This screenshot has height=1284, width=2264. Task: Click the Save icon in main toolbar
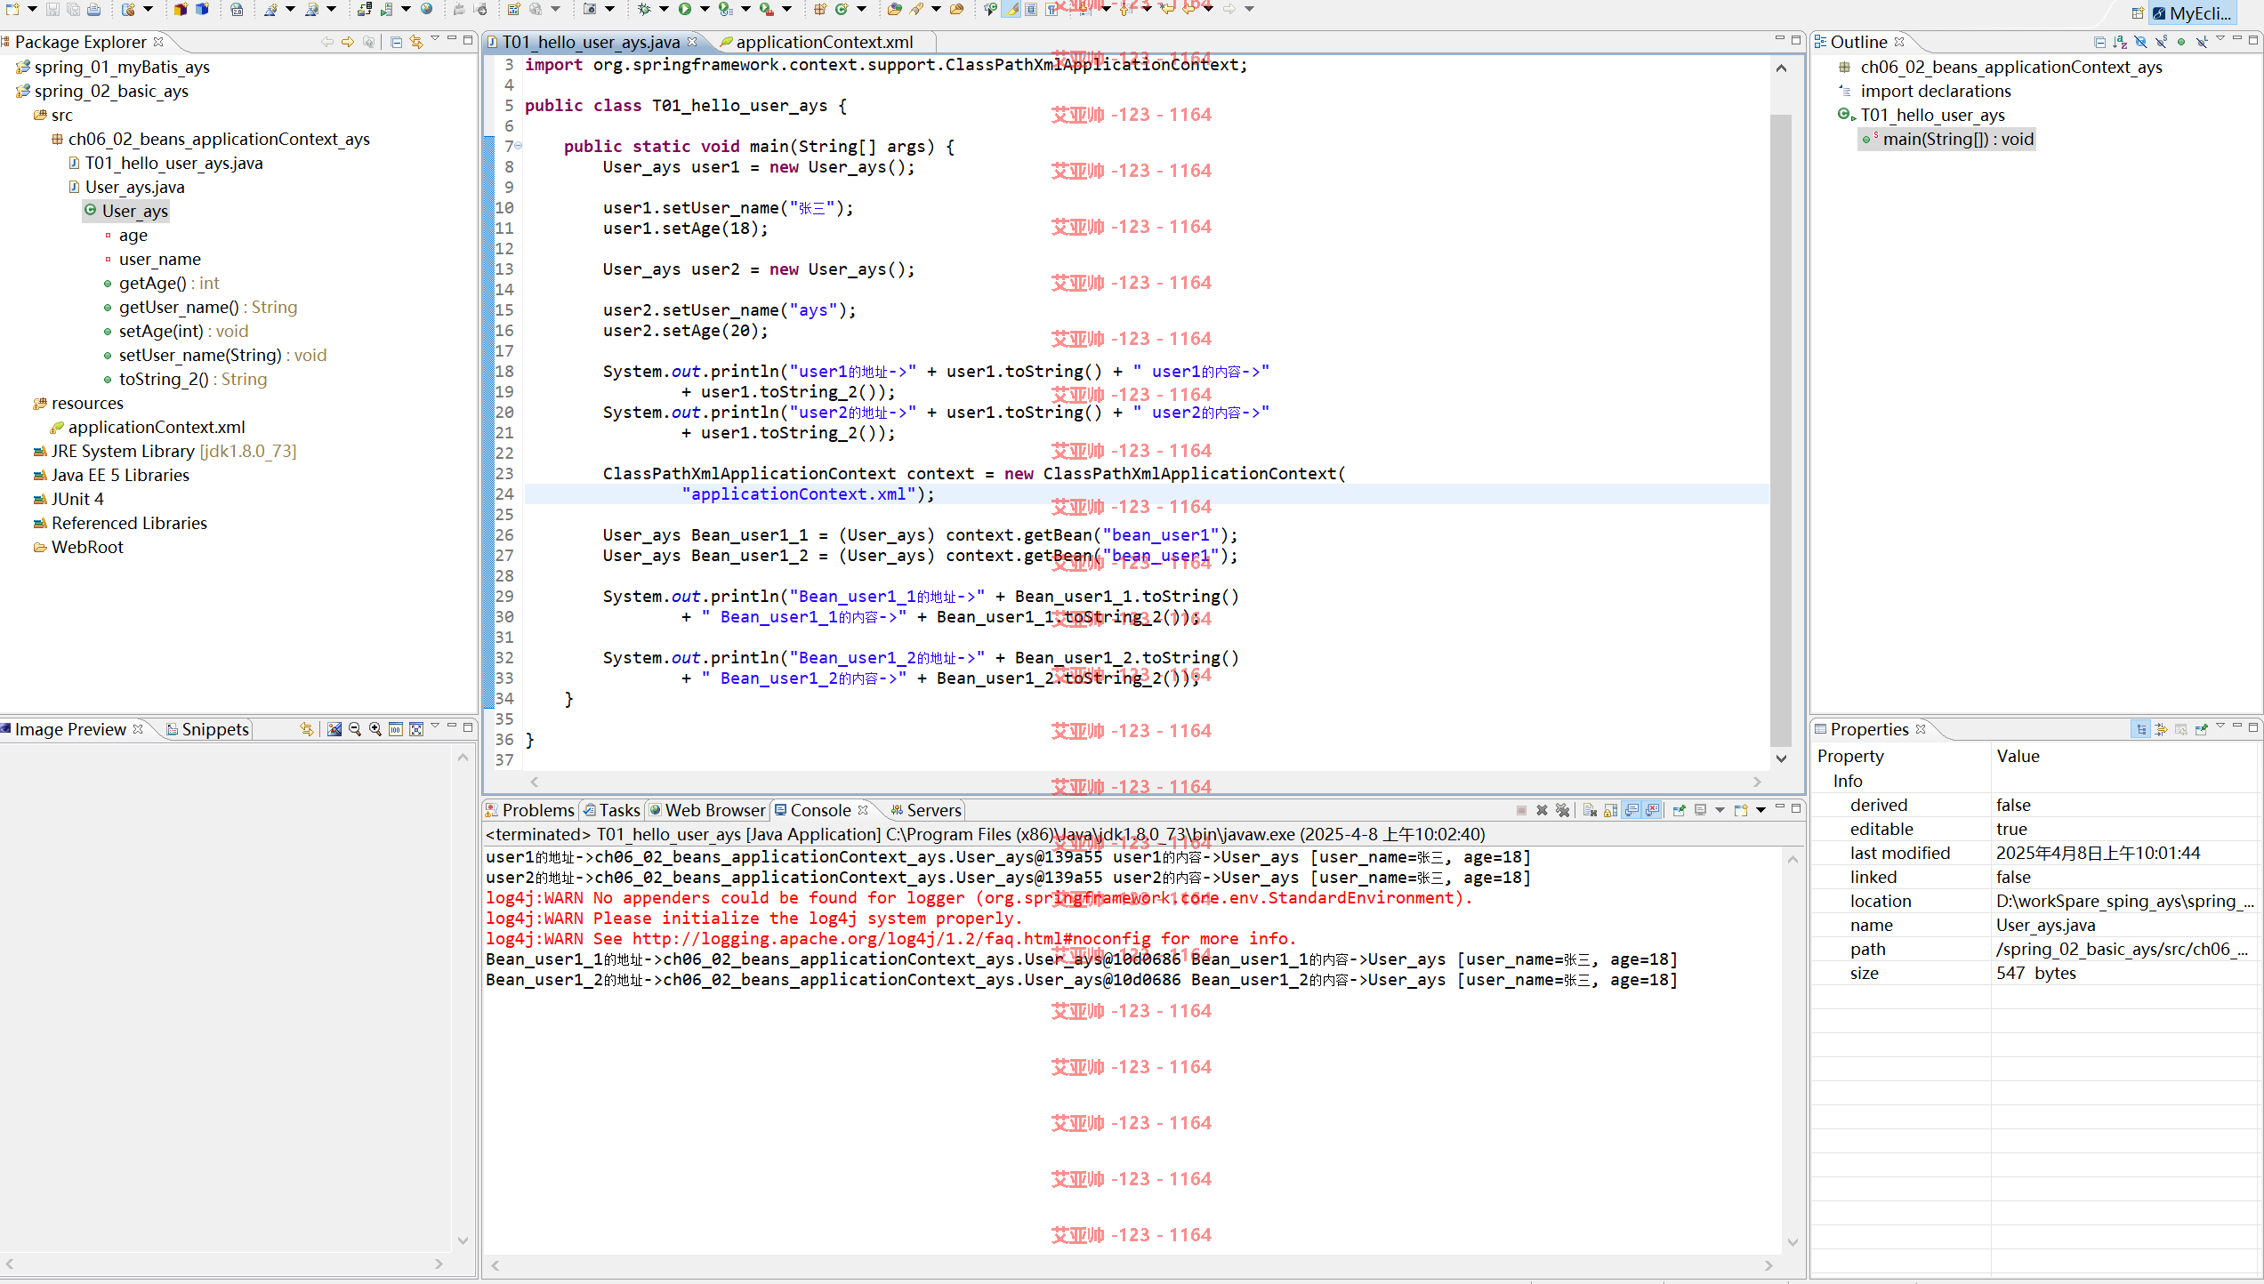(x=52, y=9)
